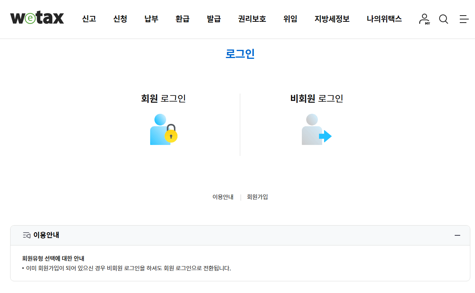This screenshot has width=475, height=293.
Task: Select the 회원 로그인 lock-person icon
Action: (164, 129)
